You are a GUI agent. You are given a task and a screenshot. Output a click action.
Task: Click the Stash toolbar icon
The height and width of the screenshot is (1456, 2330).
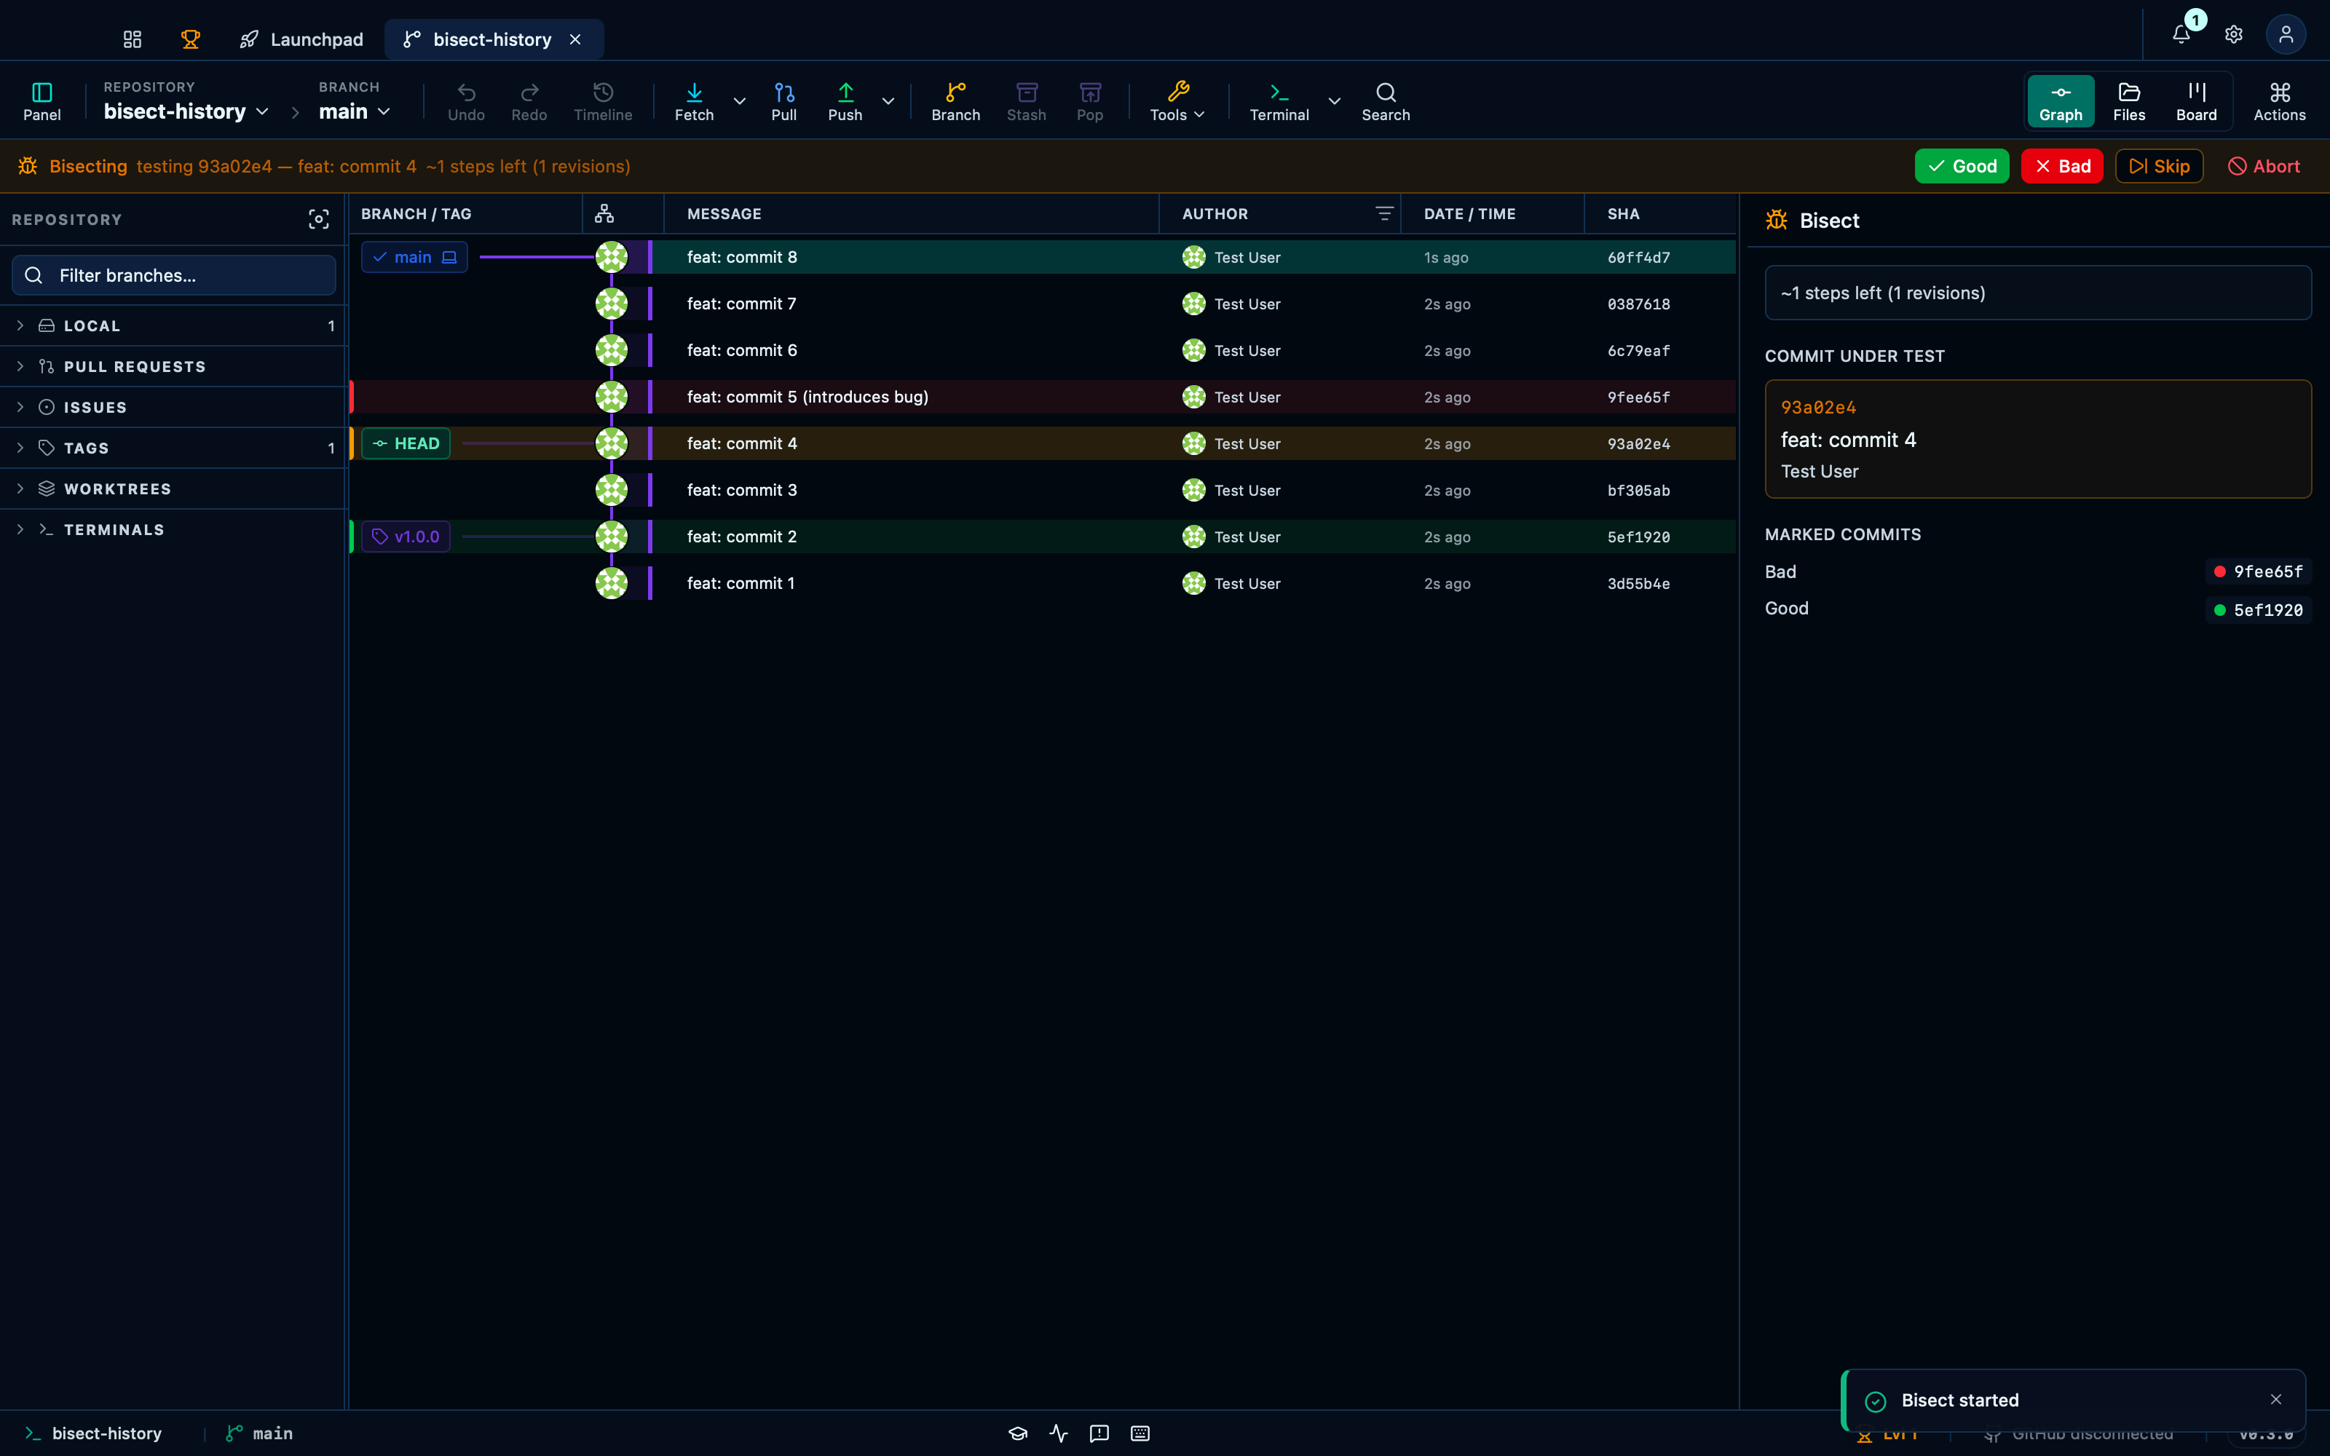[x=1027, y=101]
